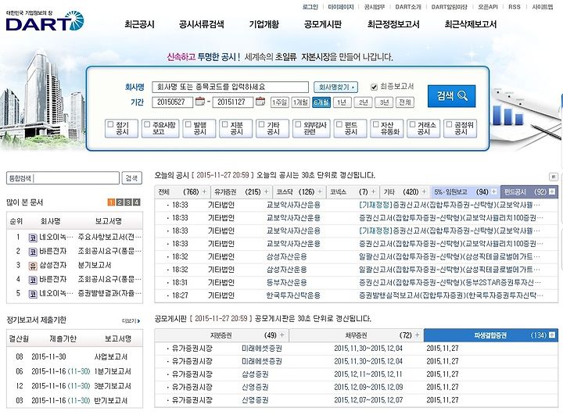Open the 기업개황 menu
Screen dimensions: 563x415
click(x=264, y=24)
